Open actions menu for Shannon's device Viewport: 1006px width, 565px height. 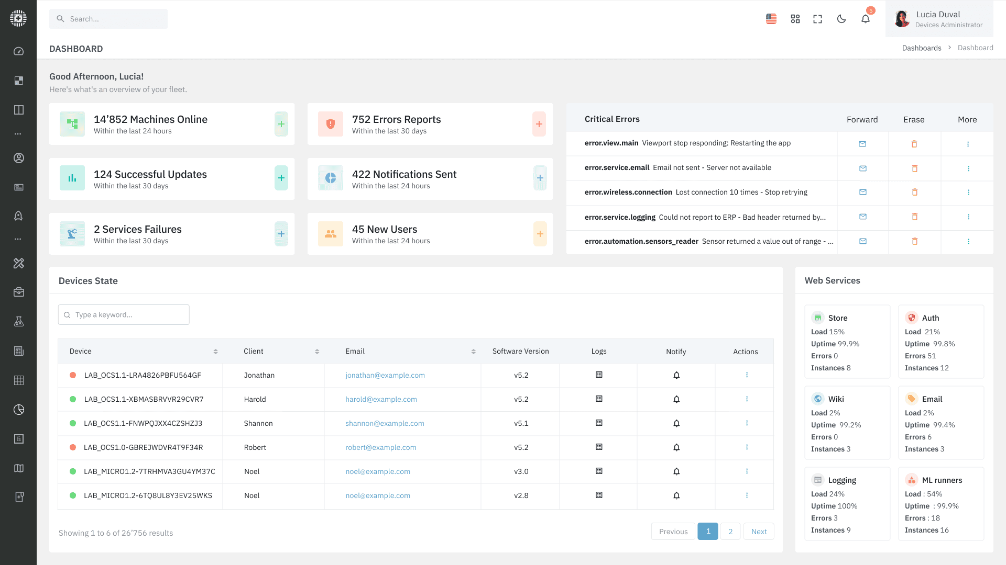pos(747,423)
